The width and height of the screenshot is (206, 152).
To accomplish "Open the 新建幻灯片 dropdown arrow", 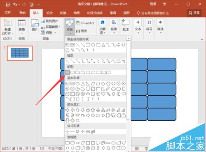I will (x=12, y=33).
